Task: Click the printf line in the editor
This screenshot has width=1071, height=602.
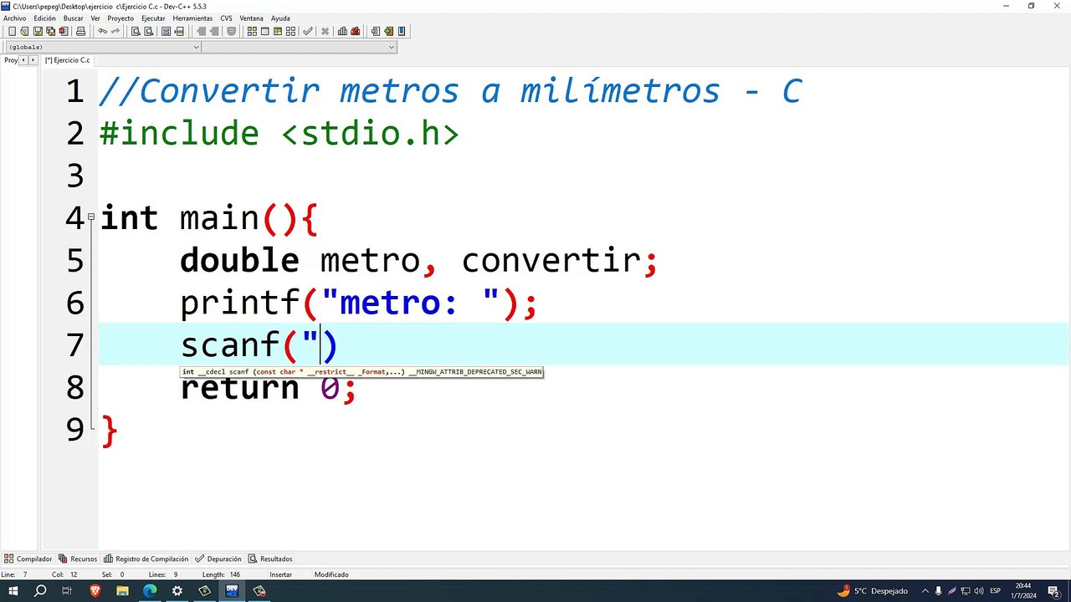Action: pyautogui.click(x=358, y=303)
